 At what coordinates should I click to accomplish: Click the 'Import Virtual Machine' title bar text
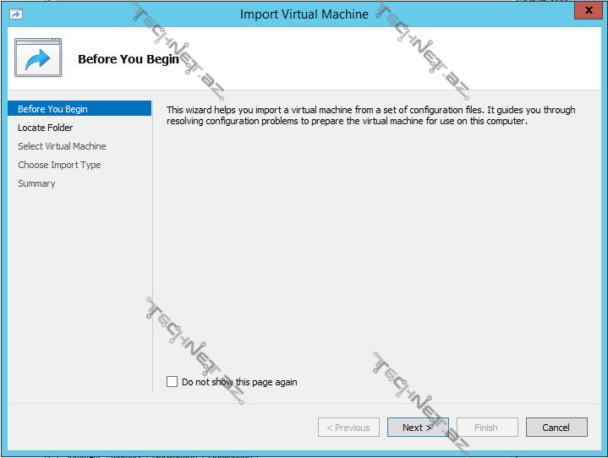(304, 14)
